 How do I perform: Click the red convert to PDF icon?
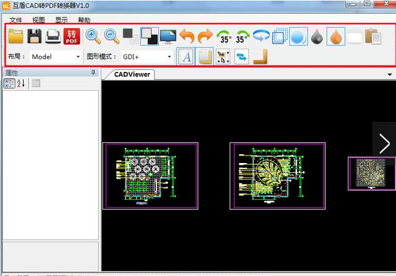(72, 37)
